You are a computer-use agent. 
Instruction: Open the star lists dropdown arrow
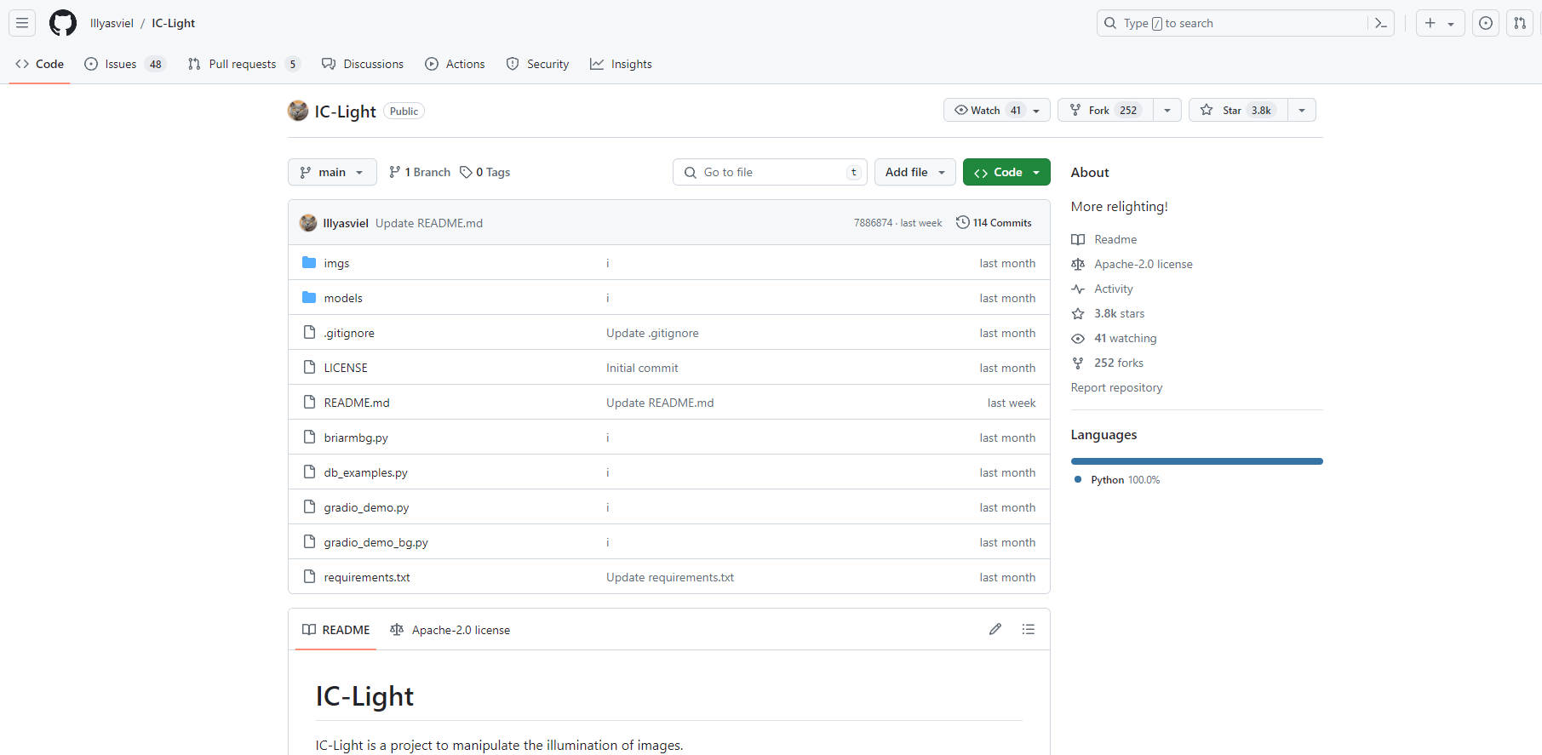coord(1301,111)
